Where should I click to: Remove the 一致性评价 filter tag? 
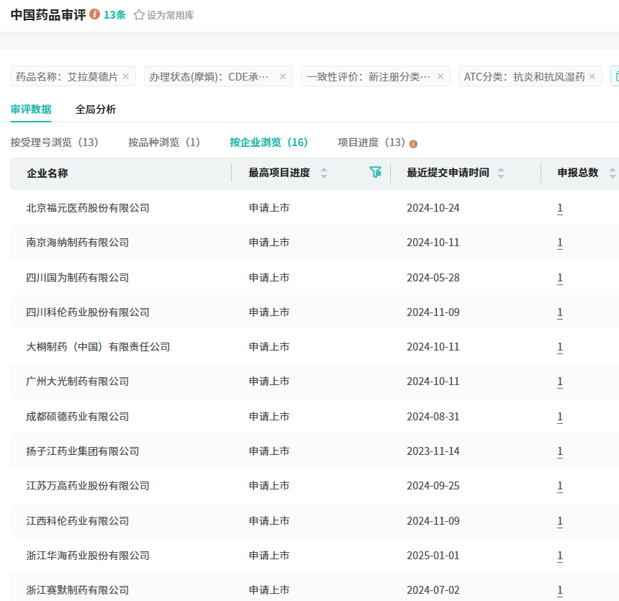pos(440,76)
